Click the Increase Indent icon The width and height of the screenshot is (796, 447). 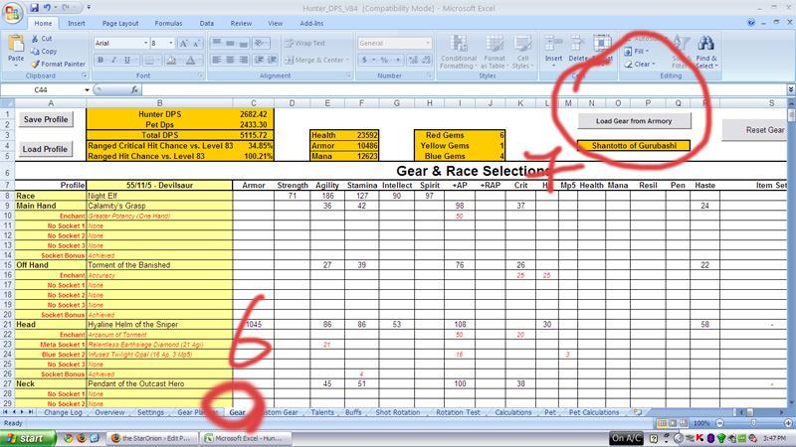pyautogui.click(x=272, y=60)
